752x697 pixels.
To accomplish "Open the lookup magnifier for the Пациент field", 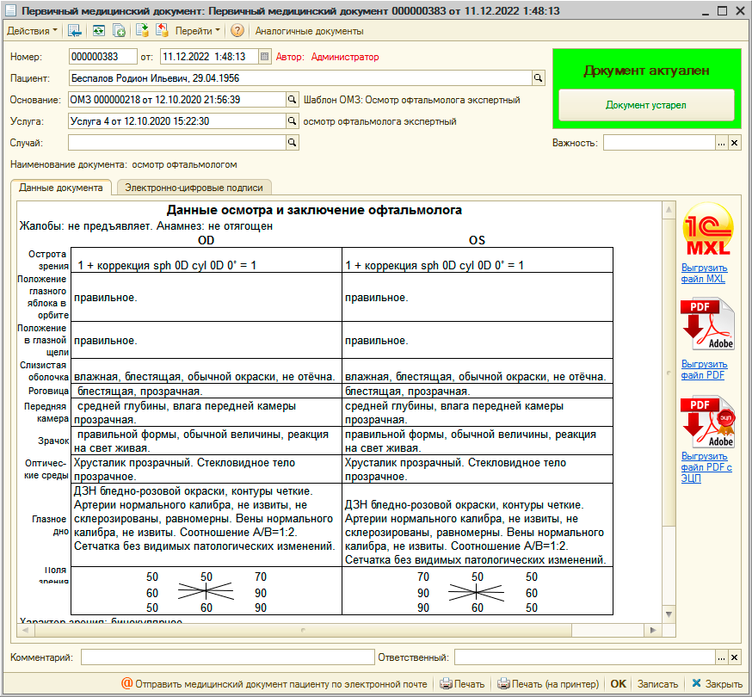I will pos(539,78).
